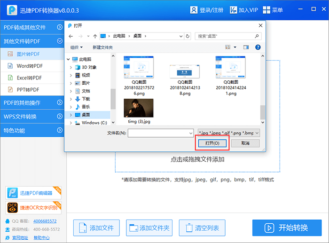Click the file list vertical scrollbar
This screenshot has width=329, height=243.
click(x=262, y=112)
